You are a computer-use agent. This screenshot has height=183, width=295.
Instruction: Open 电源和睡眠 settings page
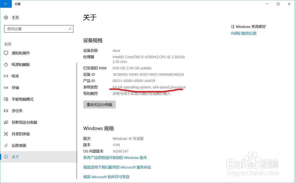pos(21,64)
